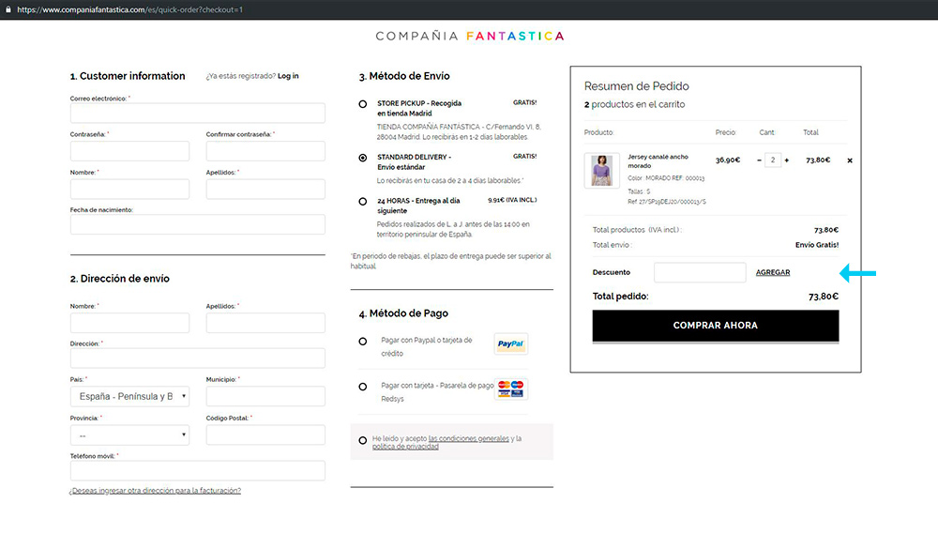Click the PayPal logo icon
This screenshot has height=549, width=938.
[510, 343]
